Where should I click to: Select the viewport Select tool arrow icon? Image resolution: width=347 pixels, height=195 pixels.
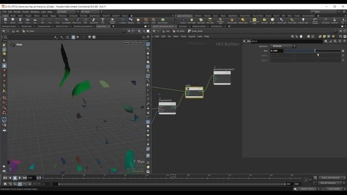click(4, 61)
